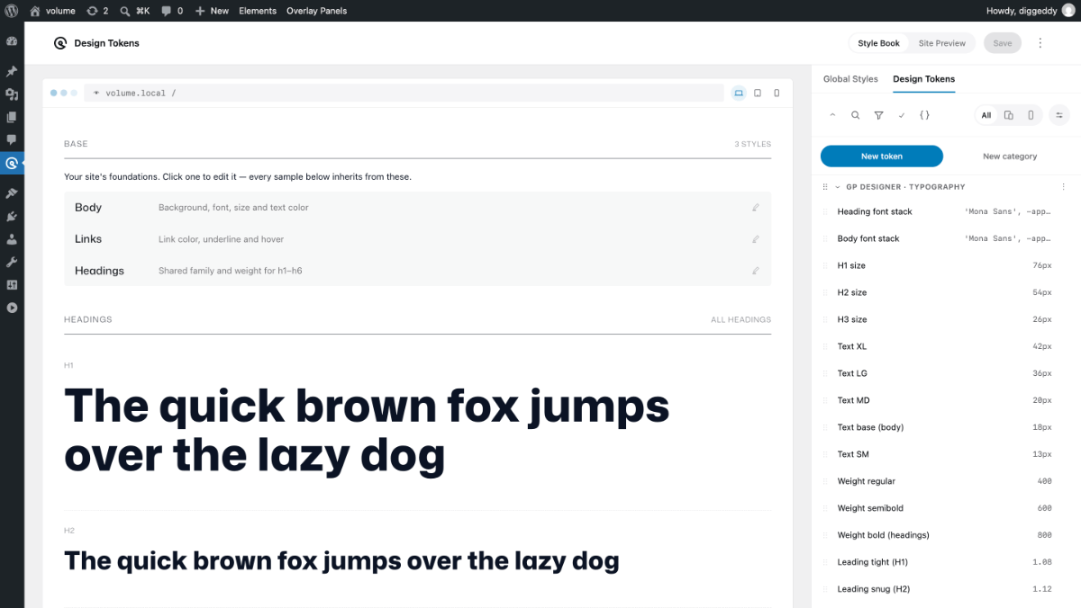Open Plugins in the admin sidebar

coord(12,217)
